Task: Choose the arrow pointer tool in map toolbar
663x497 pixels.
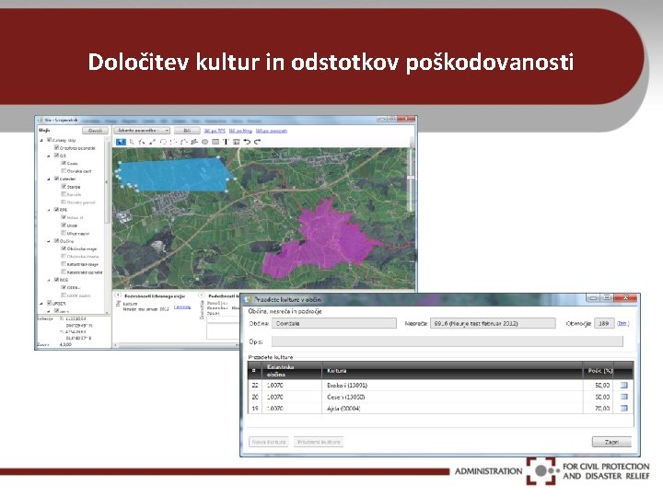Action: (x=132, y=142)
